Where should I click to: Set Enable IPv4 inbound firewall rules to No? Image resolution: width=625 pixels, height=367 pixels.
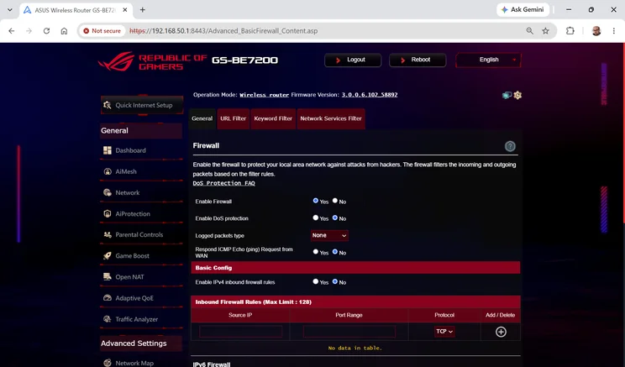pos(335,281)
